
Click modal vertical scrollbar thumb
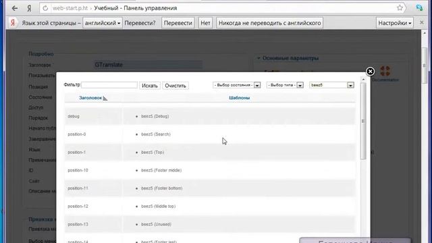(363, 121)
